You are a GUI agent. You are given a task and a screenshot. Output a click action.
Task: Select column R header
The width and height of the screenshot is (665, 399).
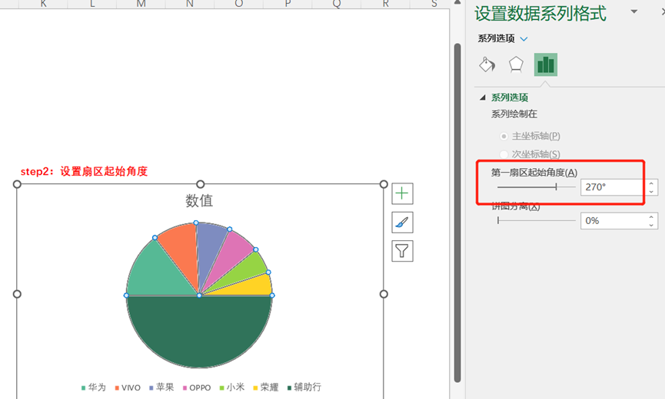tap(385, 4)
